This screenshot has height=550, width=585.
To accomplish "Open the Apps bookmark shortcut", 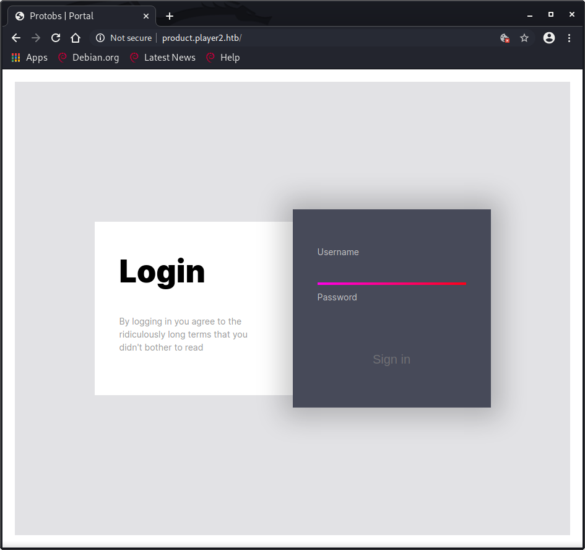I will [29, 58].
